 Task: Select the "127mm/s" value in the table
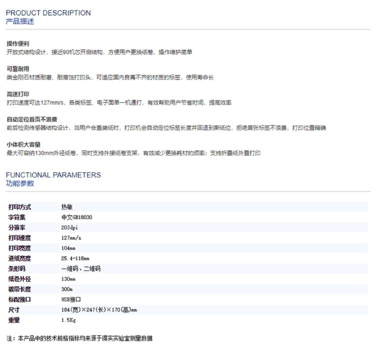point(71,238)
